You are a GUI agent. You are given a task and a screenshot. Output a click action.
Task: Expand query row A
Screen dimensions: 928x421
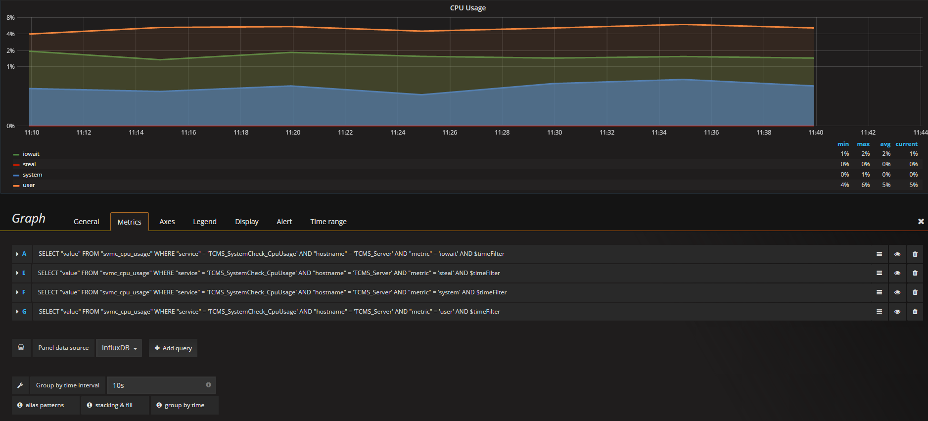(x=17, y=254)
